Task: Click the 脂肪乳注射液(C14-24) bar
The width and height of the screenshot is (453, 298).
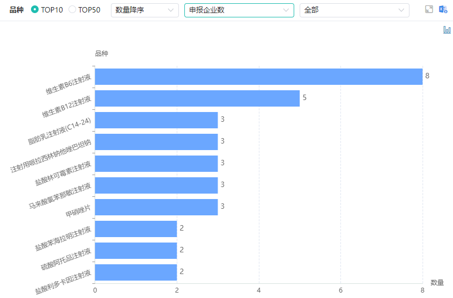Action: [156, 120]
